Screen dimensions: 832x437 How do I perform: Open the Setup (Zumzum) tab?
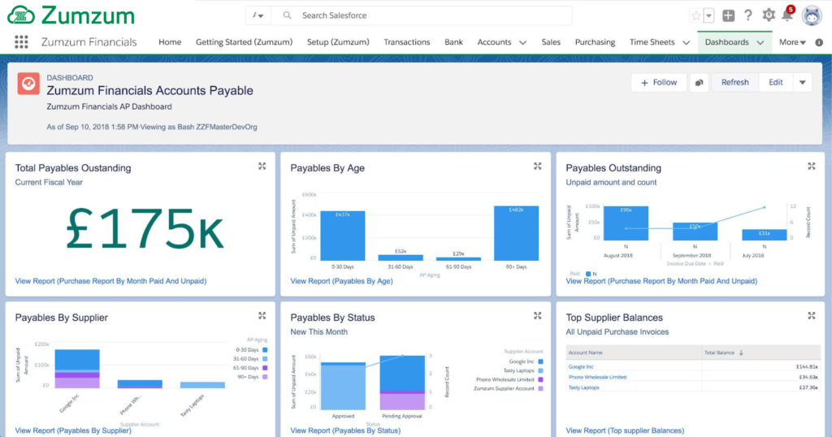point(338,42)
